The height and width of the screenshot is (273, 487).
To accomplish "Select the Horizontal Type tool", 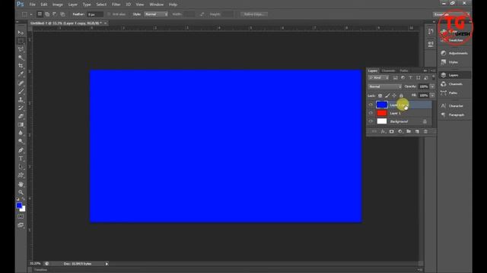I will (21, 158).
